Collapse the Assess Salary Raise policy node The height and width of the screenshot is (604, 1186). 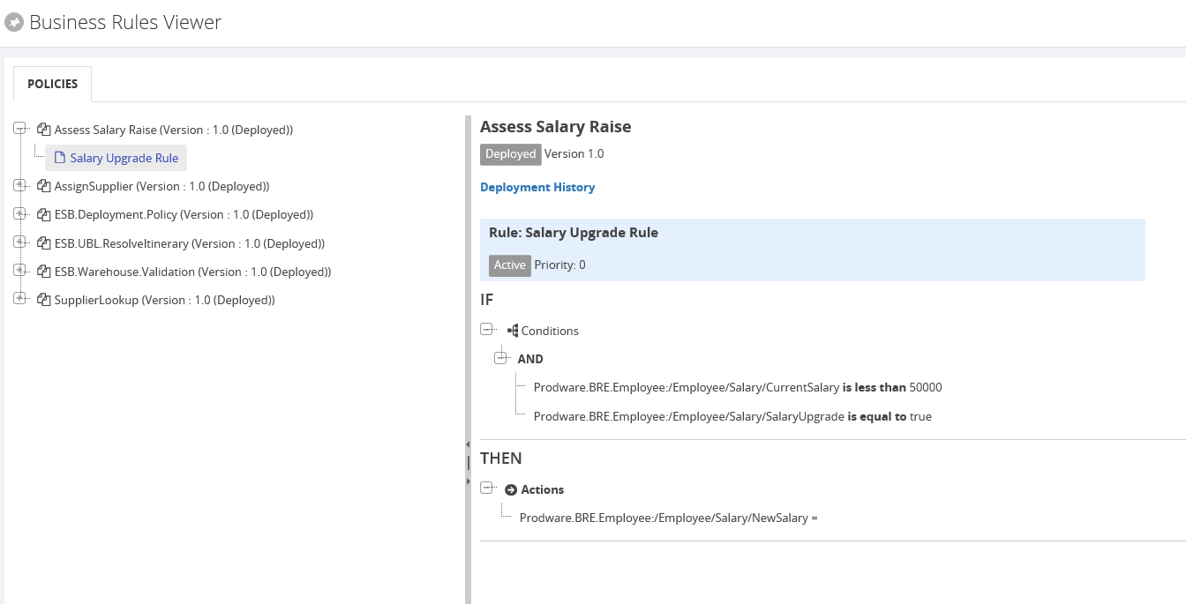pos(20,129)
